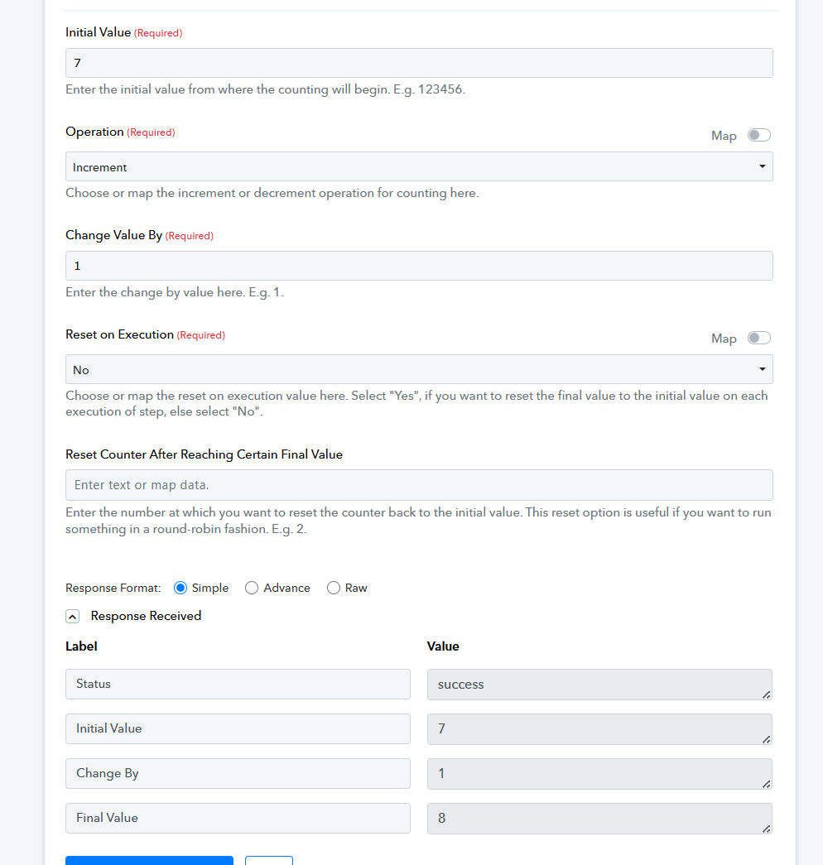This screenshot has width=823, height=865.
Task: Click the resize handle of success value box
Action: tap(766, 695)
